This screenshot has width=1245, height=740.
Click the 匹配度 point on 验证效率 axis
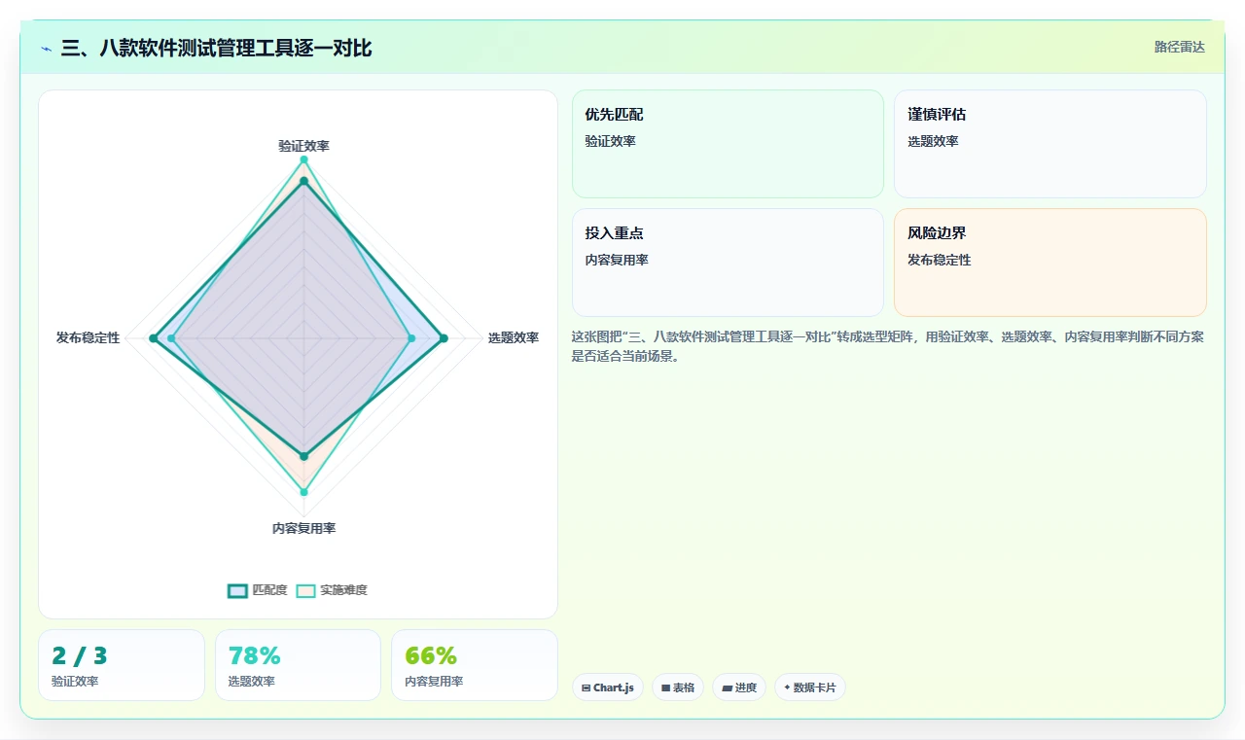tap(303, 181)
